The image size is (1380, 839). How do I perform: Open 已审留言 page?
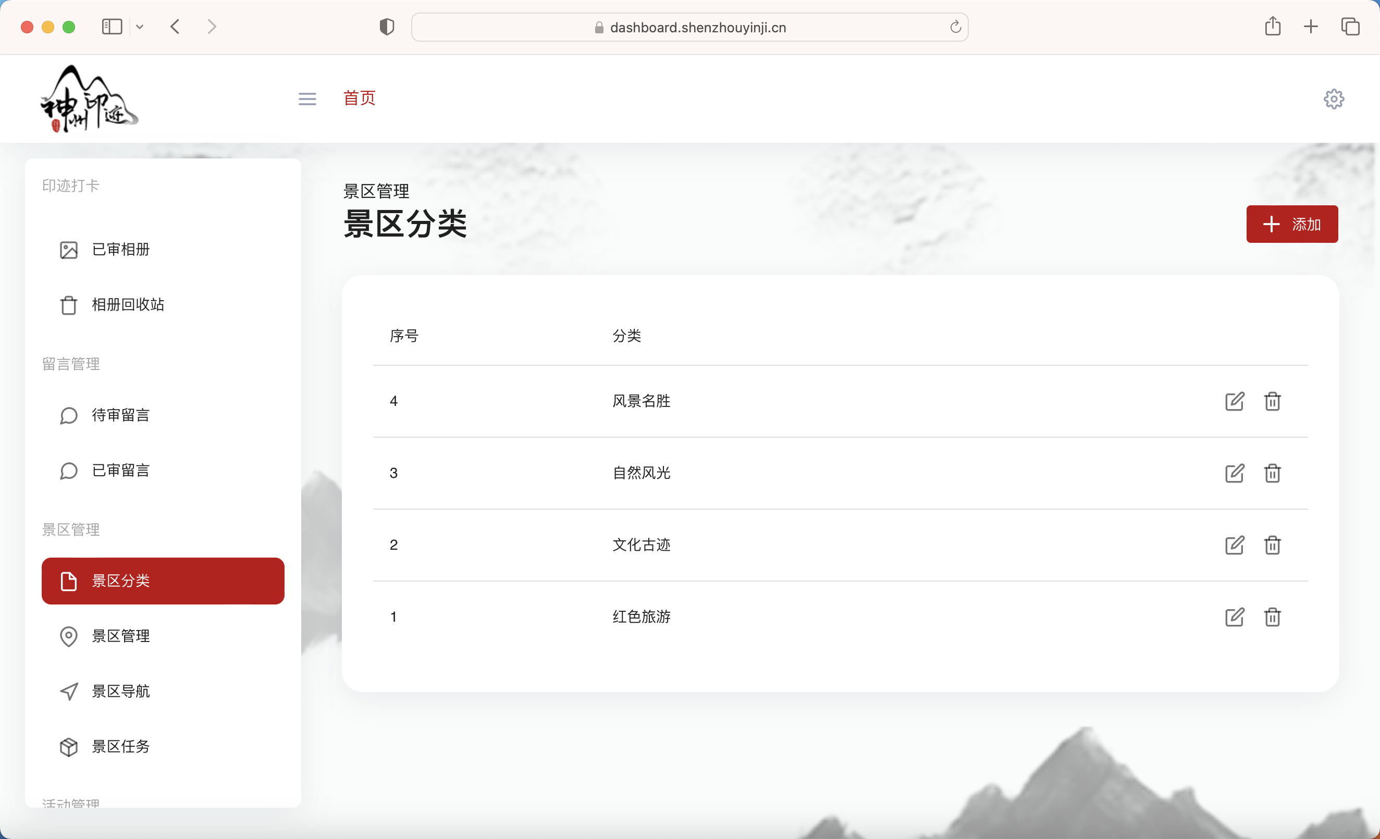coord(120,471)
